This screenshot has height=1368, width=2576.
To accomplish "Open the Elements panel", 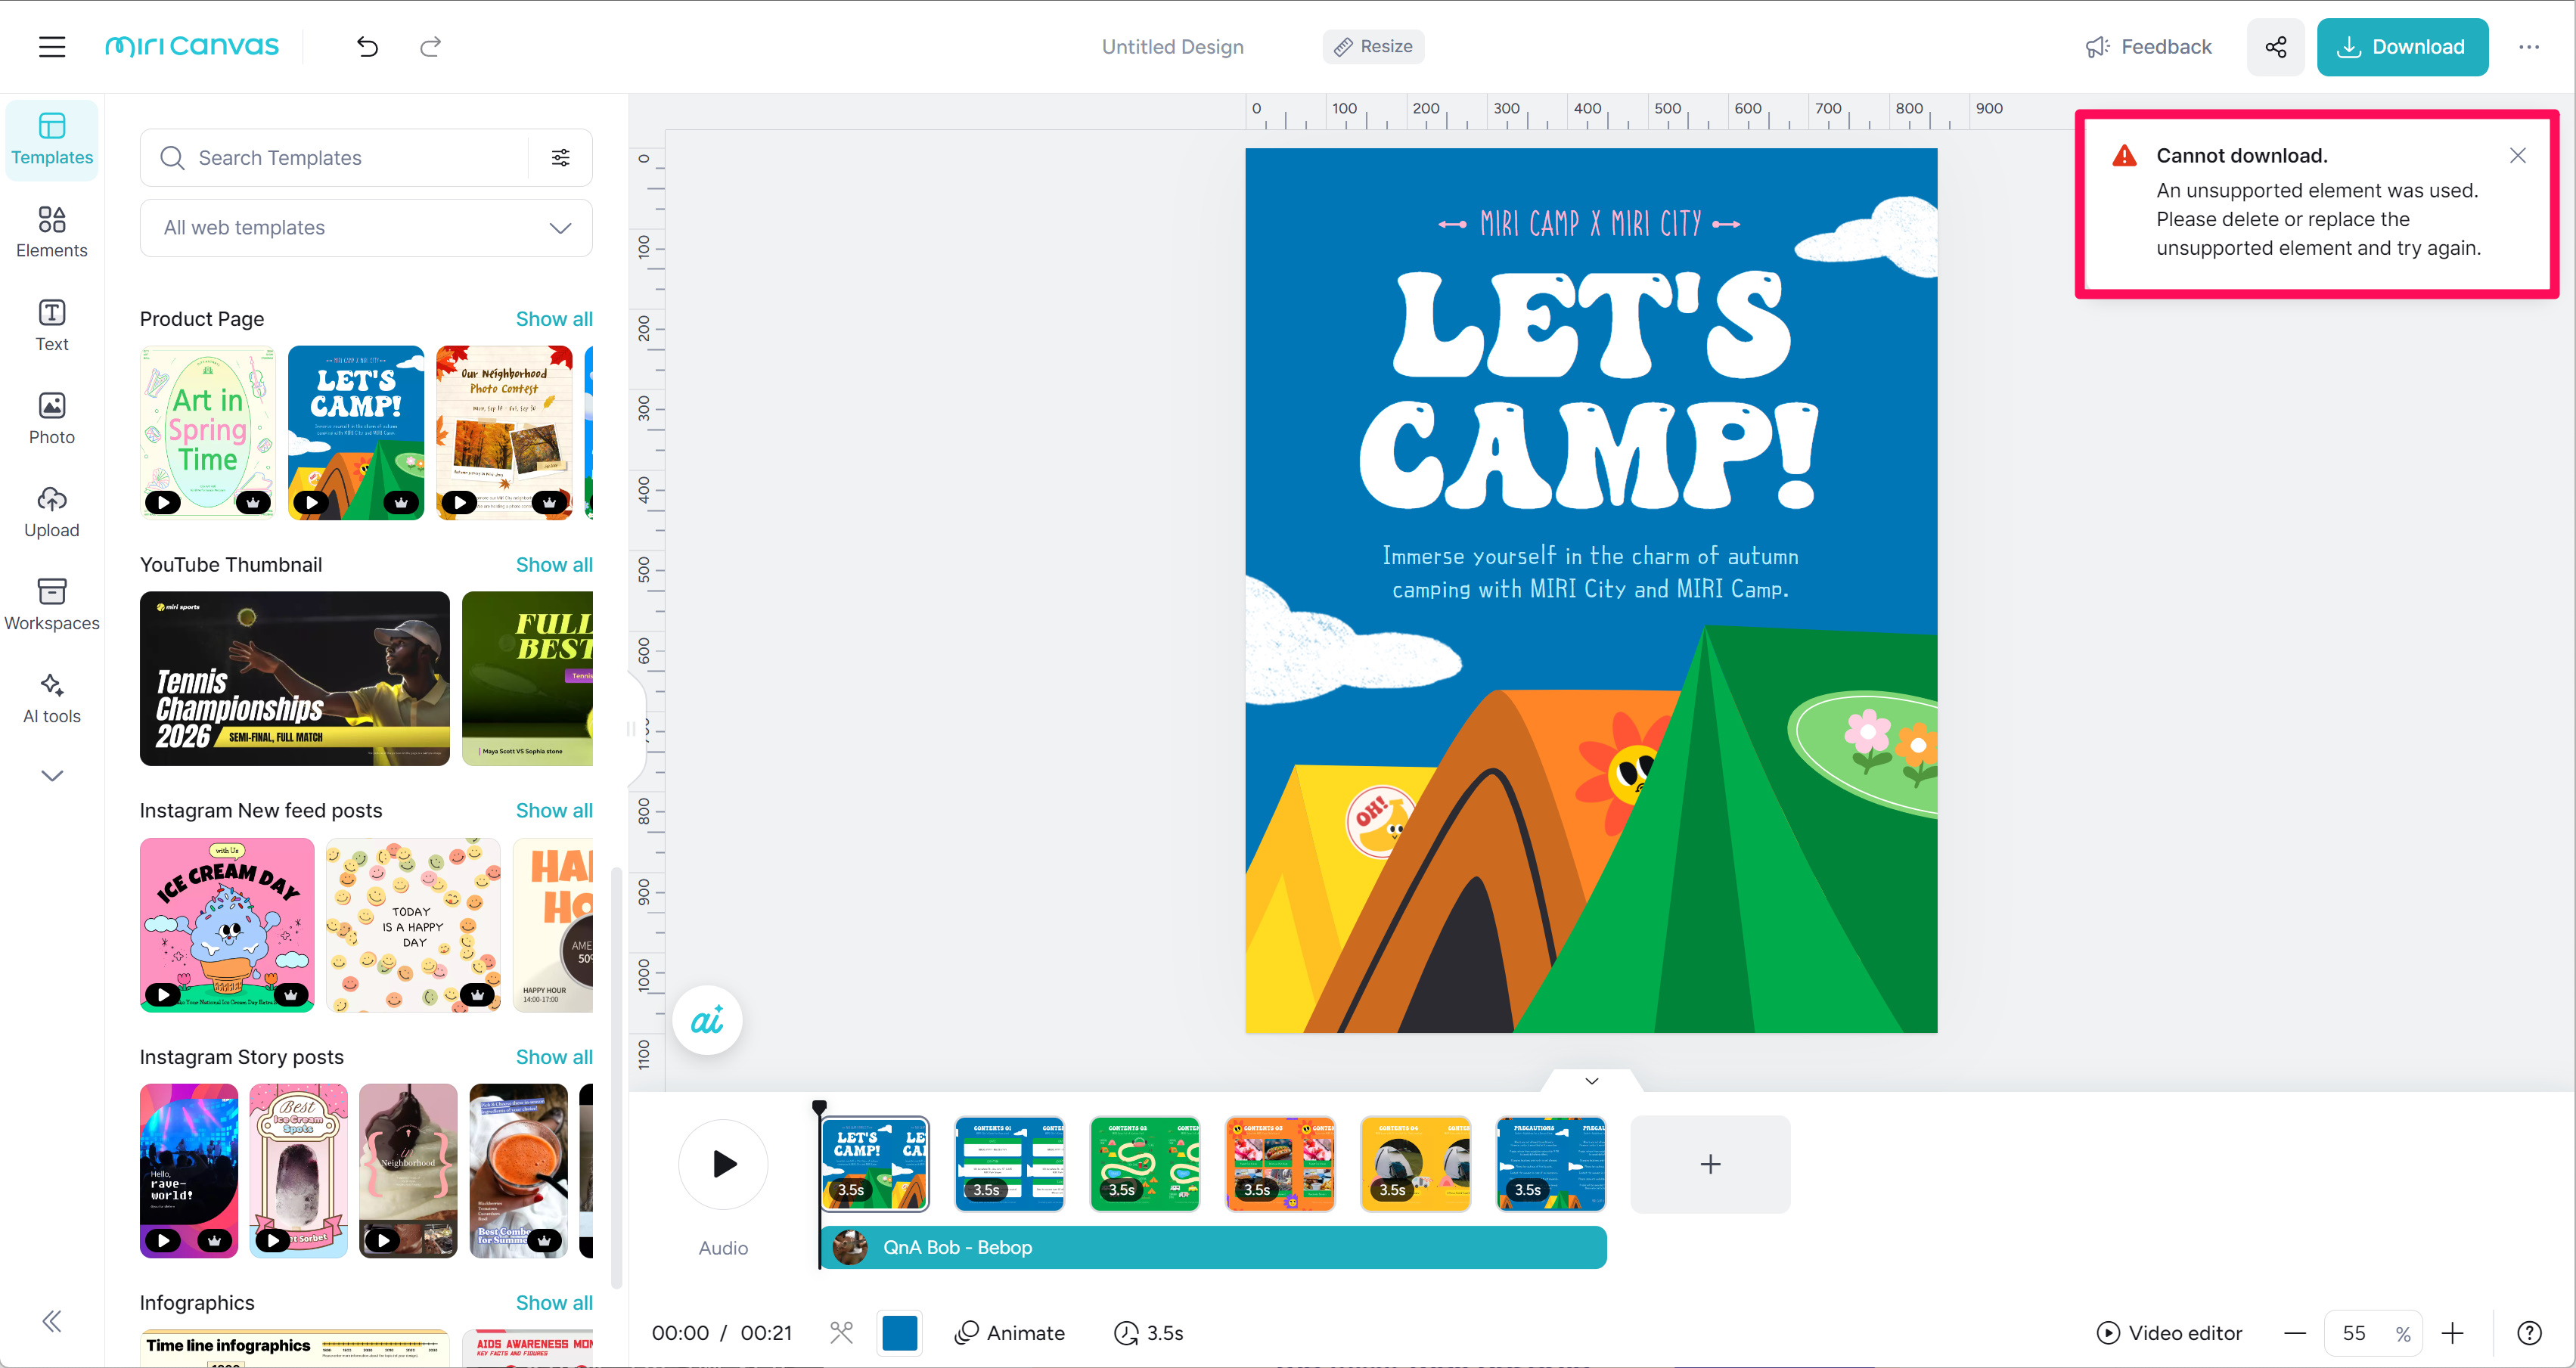I will coord(52,232).
